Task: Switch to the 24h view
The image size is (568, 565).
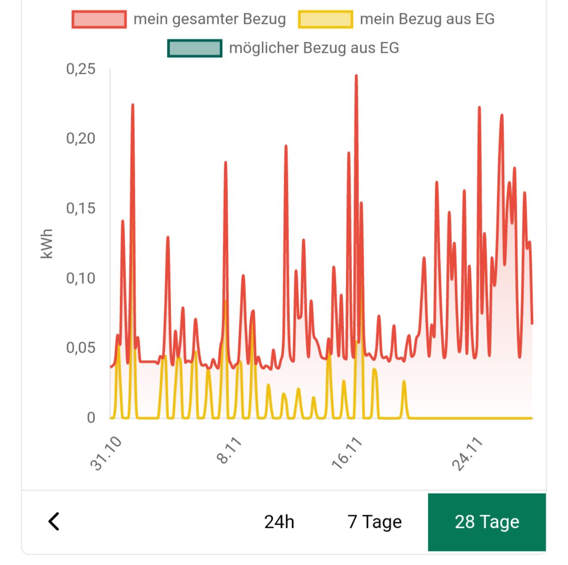Action: (279, 522)
